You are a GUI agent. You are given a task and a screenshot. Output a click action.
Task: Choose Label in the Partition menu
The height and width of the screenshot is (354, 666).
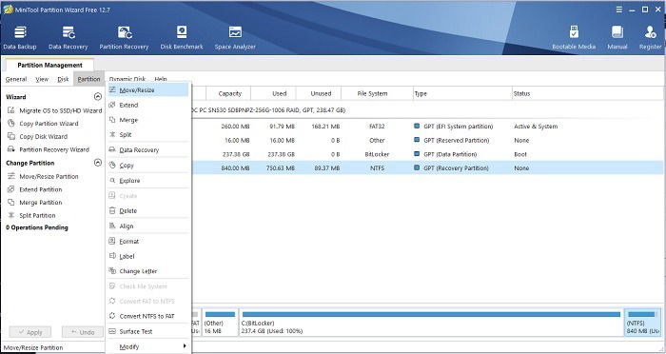tap(147, 256)
